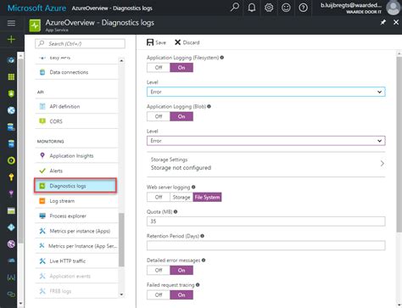Click the menu list scroll up arrow
Screen dimensions: 402x308
click(x=121, y=60)
